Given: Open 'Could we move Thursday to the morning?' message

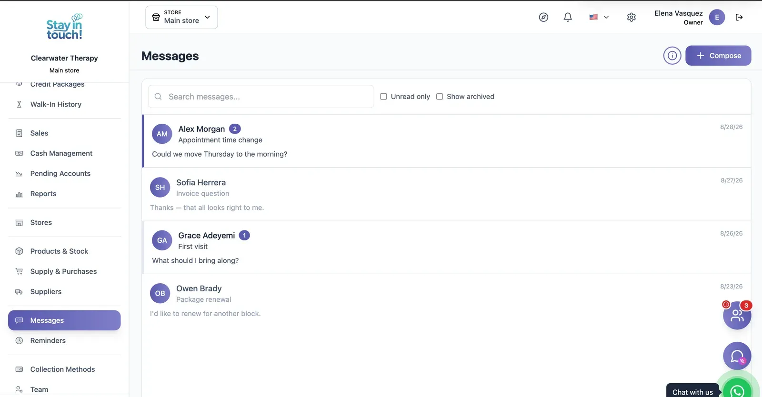Looking at the screenshot, I should coord(447,141).
